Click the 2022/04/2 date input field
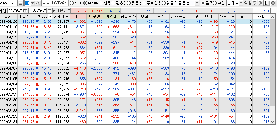 (9, 3)
